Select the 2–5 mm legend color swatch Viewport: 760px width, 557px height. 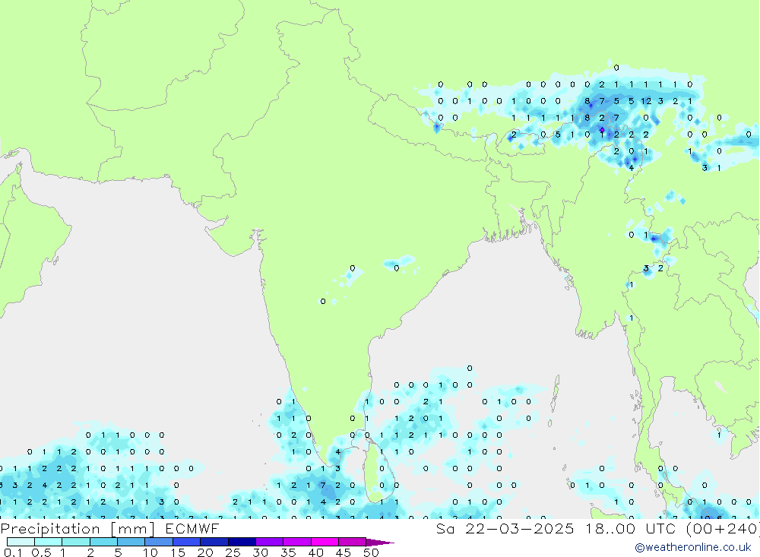(103, 542)
